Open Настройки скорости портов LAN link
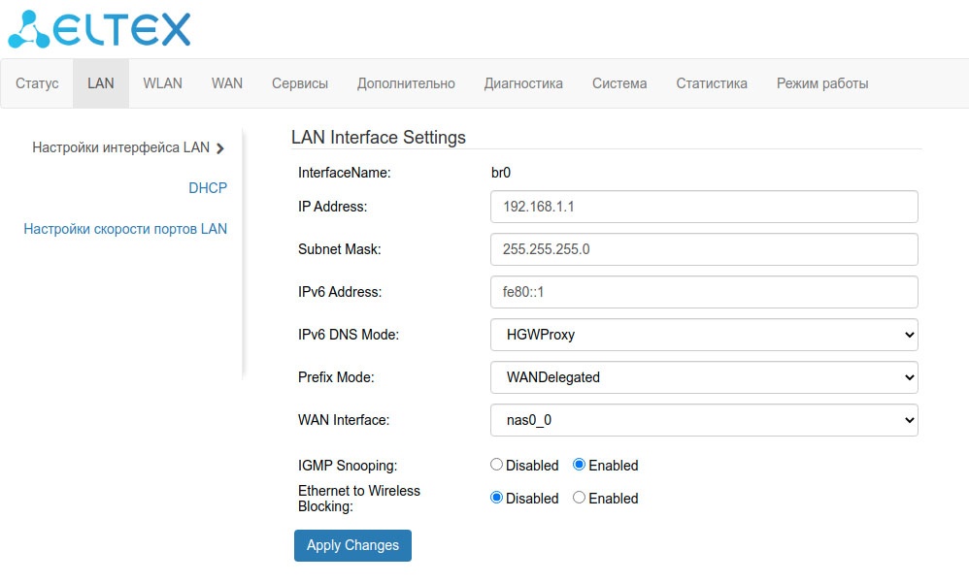This screenshot has height=583, width=969. (125, 229)
